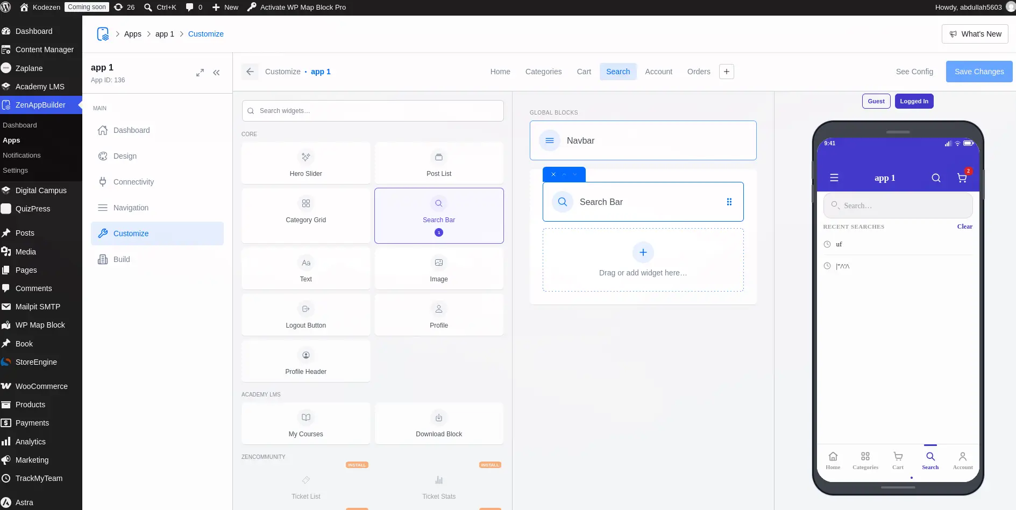Move Search Bar block down

575,174
